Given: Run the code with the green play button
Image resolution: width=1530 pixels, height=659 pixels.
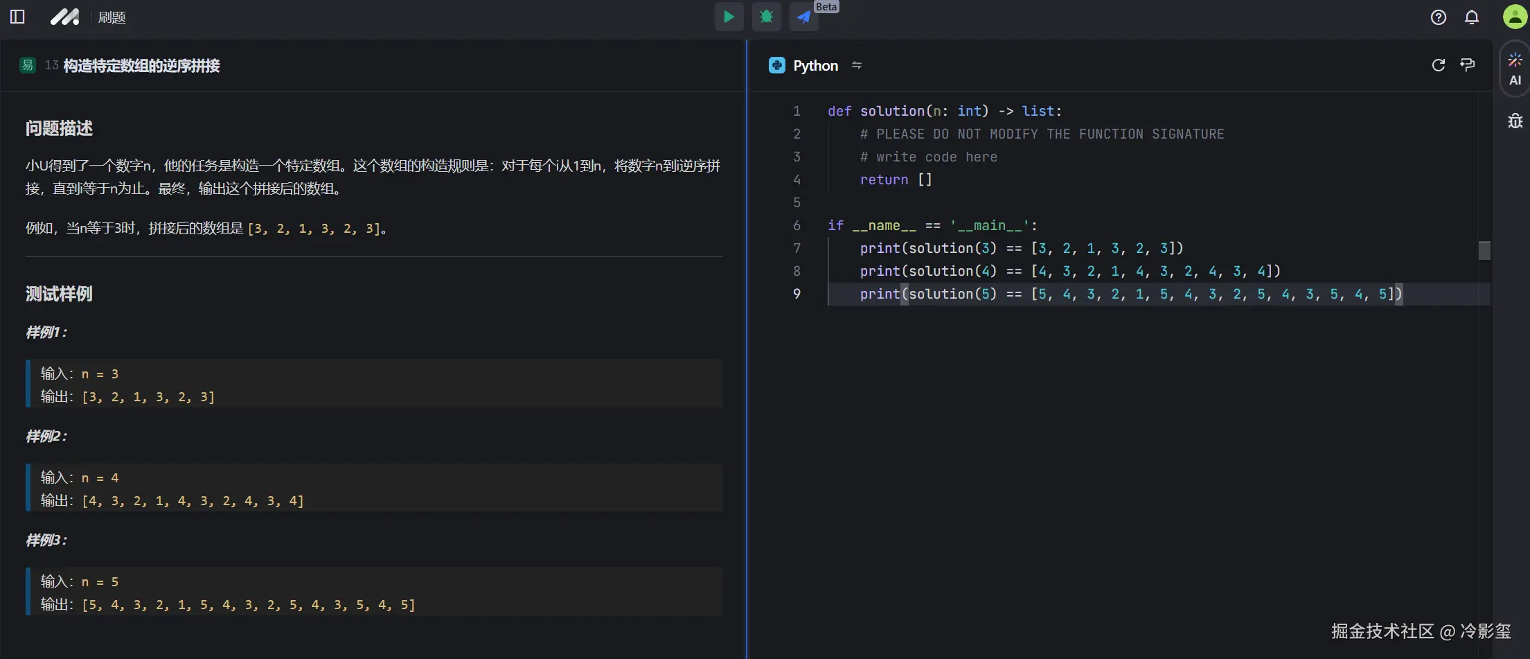Looking at the screenshot, I should [x=729, y=17].
